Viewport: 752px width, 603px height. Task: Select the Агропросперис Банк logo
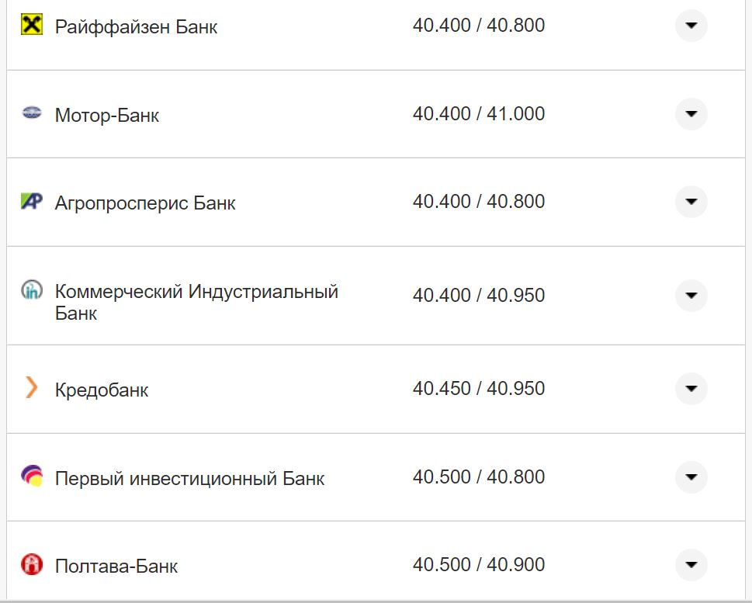click(30, 201)
